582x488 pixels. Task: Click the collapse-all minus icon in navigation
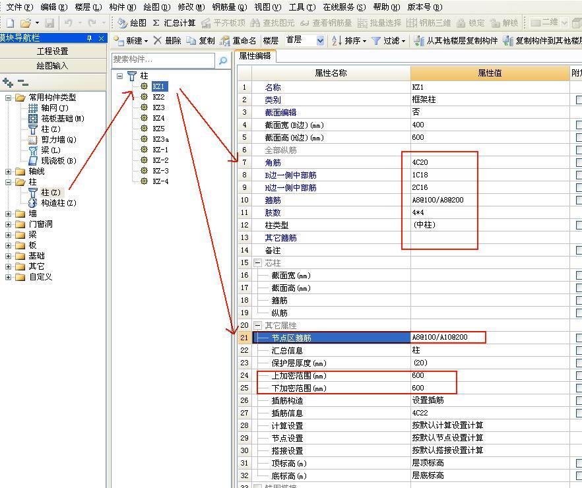[23, 82]
